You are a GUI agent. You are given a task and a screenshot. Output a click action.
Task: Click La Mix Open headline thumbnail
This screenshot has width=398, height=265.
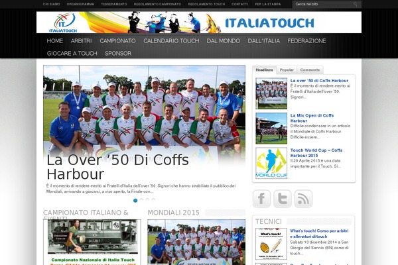pos(271,129)
